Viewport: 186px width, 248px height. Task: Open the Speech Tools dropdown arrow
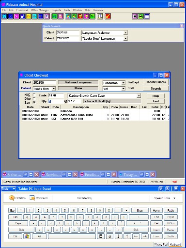click(174, 198)
